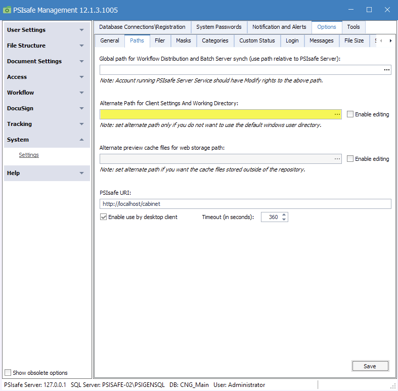The width and height of the screenshot is (398, 391).
Task: Click status bar text PSIsafe Server: 127.0.0.1
Action: (x=35, y=384)
